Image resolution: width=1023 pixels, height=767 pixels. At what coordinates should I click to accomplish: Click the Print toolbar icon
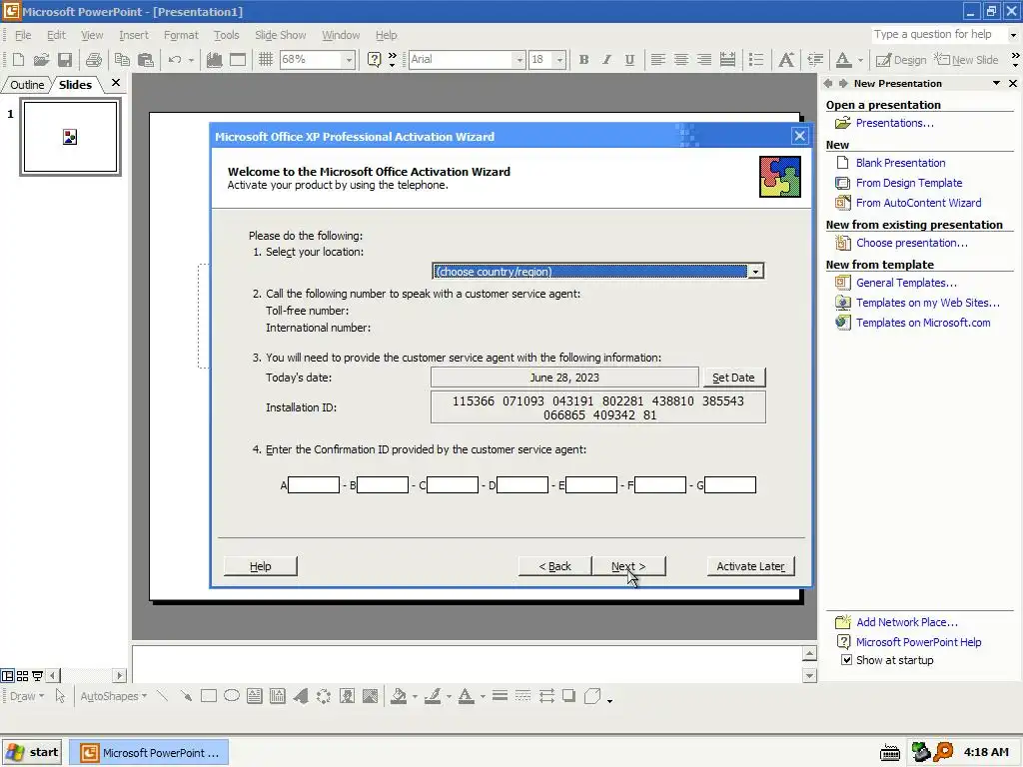click(x=93, y=59)
